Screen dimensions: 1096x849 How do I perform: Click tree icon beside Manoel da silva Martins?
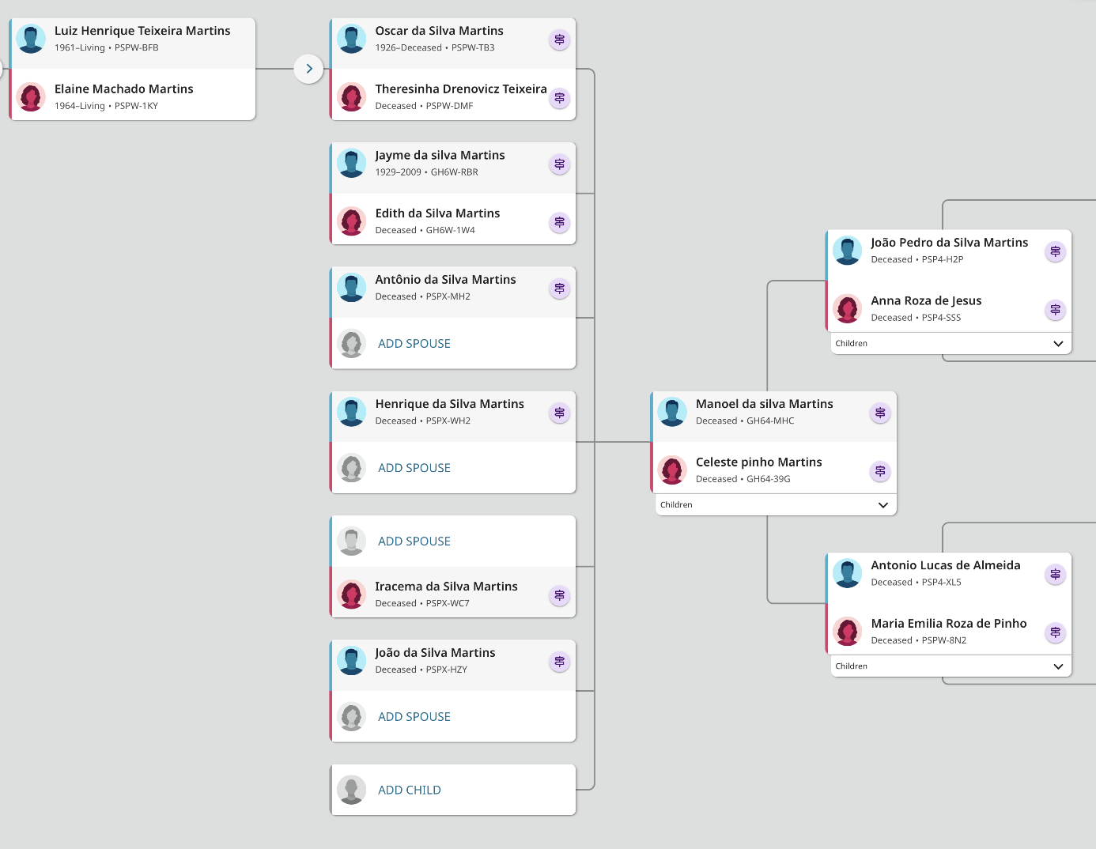click(x=880, y=413)
